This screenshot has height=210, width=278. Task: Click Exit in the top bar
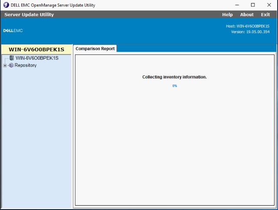click(x=265, y=14)
